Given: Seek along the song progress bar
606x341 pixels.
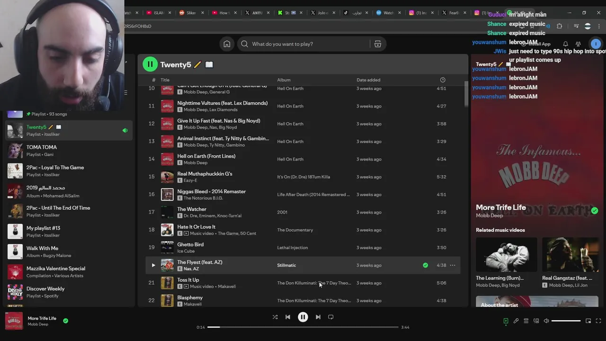Looking at the screenshot, I should coord(303,327).
